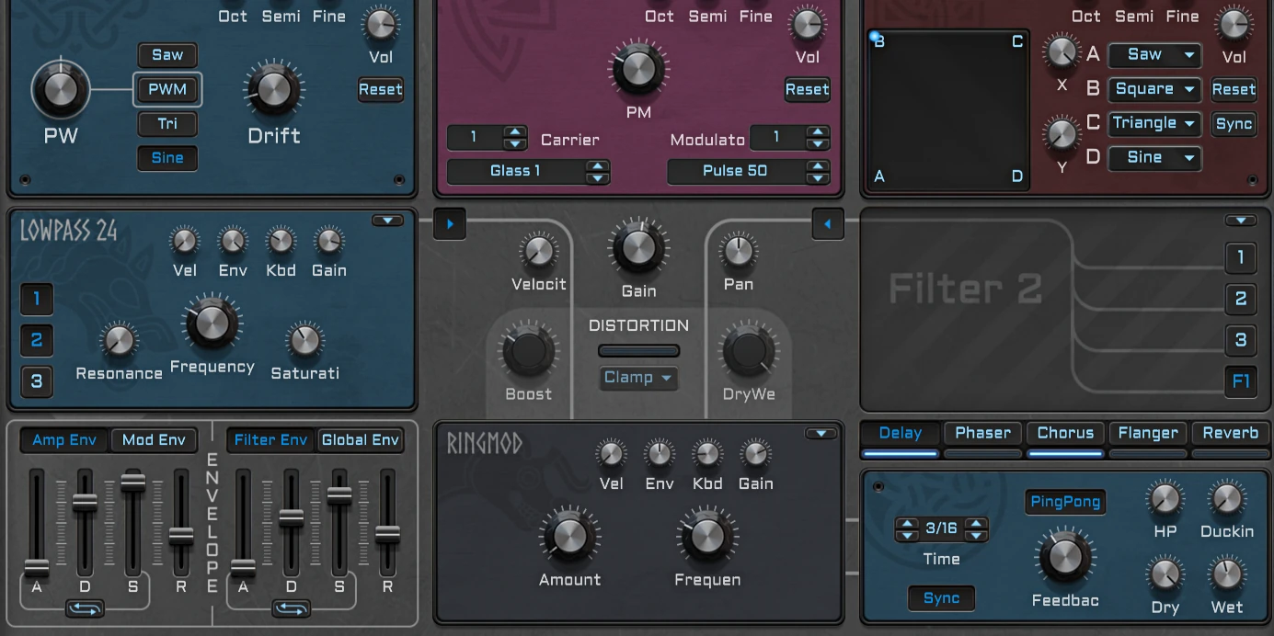Image resolution: width=1274 pixels, height=636 pixels.
Task: Click the Drift knob in oscillator one
Action: point(272,89)
